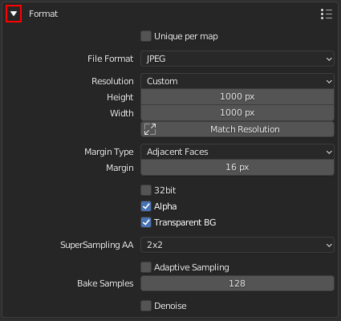Open the File Format JPEG dropdown
Viewport: 341px width, 321px height.
tap(237, 59)
